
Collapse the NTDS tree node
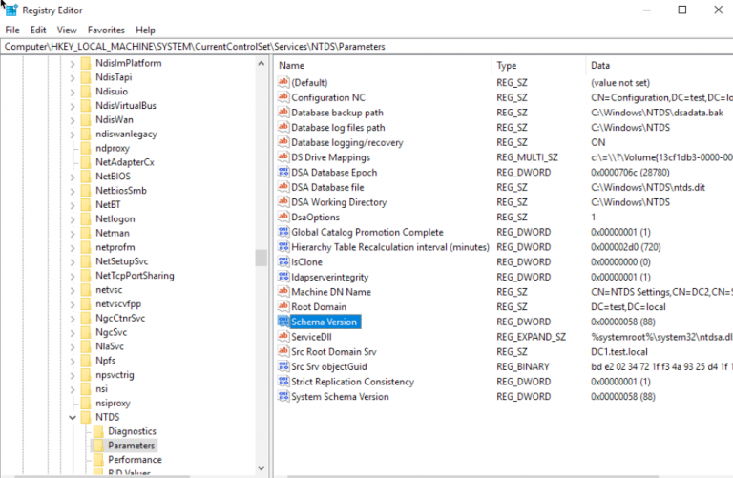click(x=73, y=417)
